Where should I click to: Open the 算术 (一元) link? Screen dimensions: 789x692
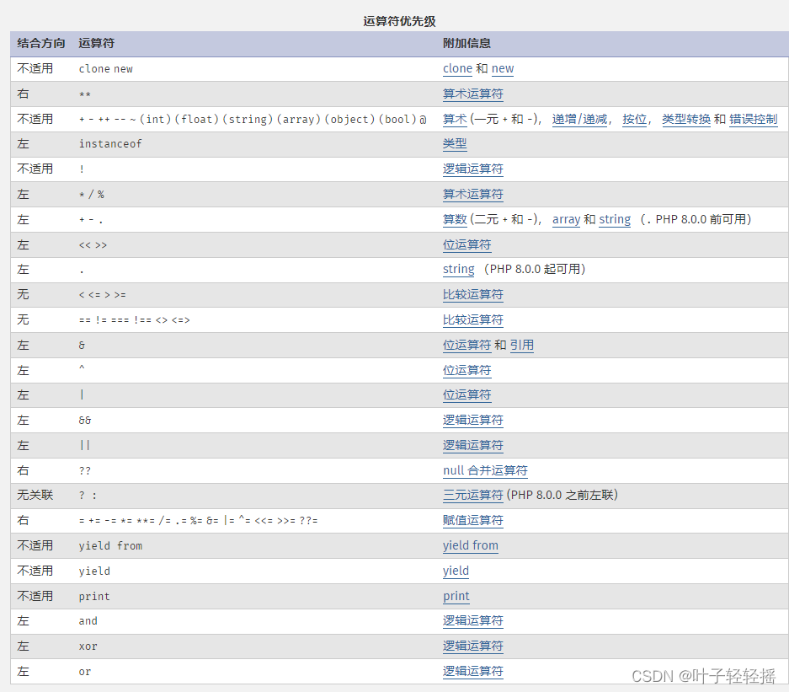[x=455, y=119]
